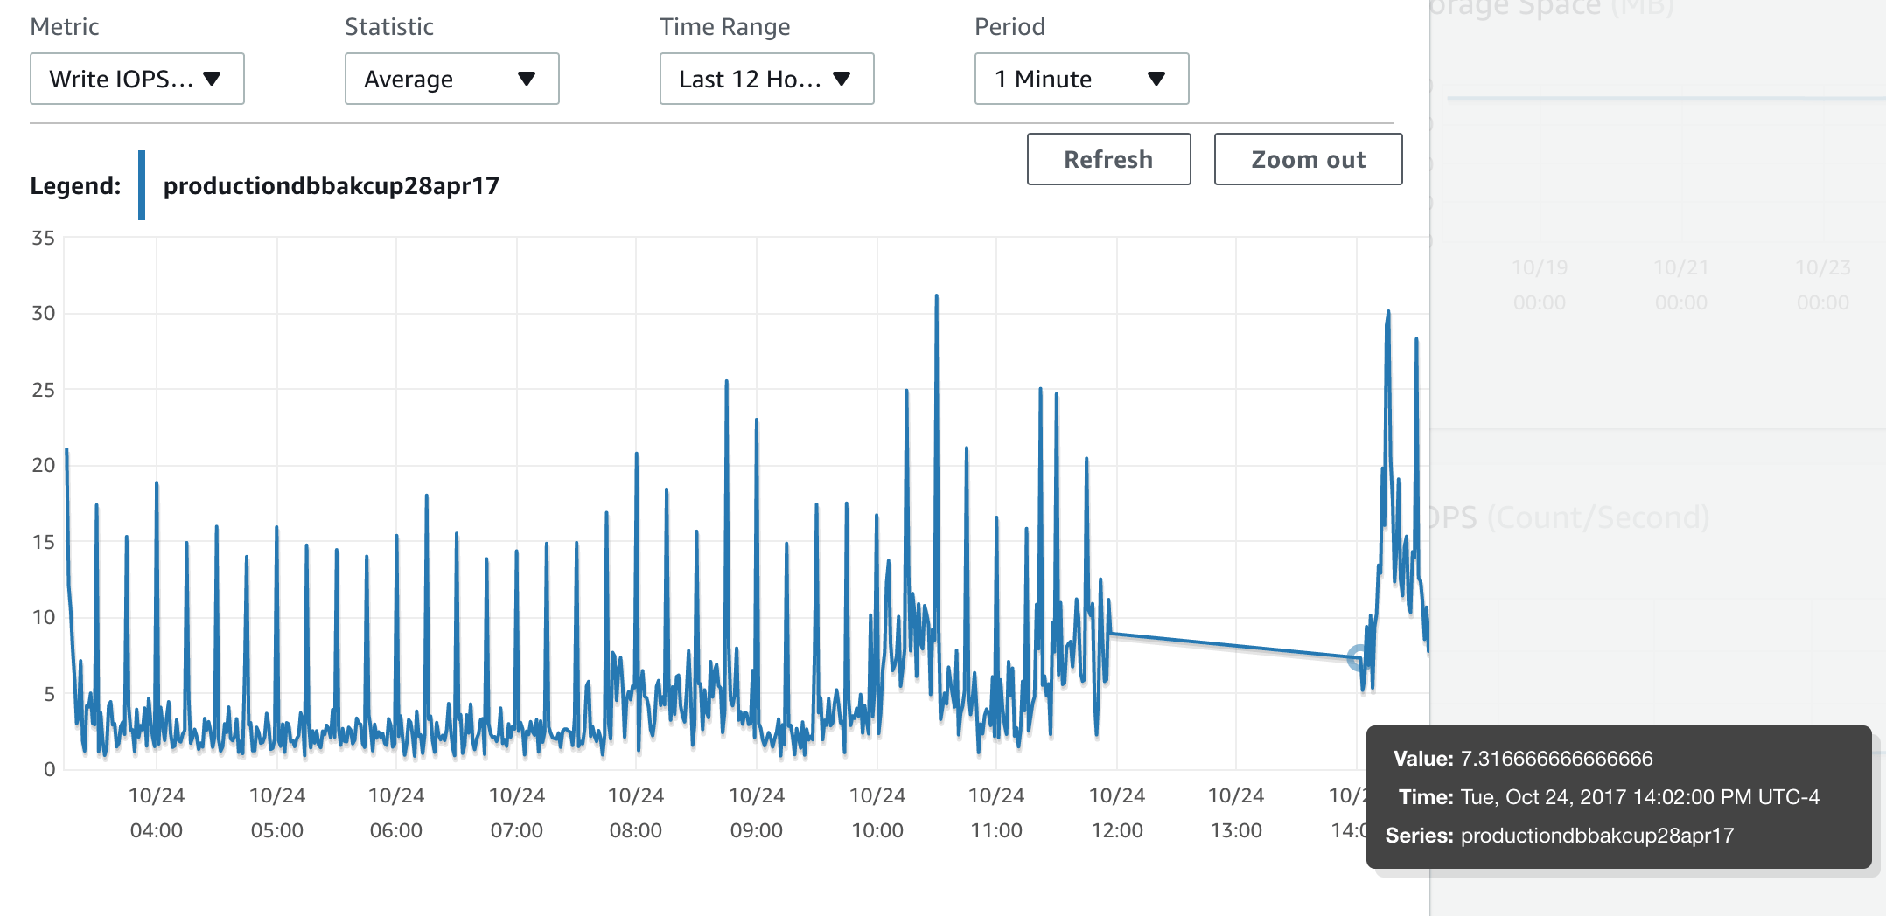The width and height of the screenshot is (1886, 916).
Task: Click the Time Range dropdown arrow icon
Action: tap(842, 79)
